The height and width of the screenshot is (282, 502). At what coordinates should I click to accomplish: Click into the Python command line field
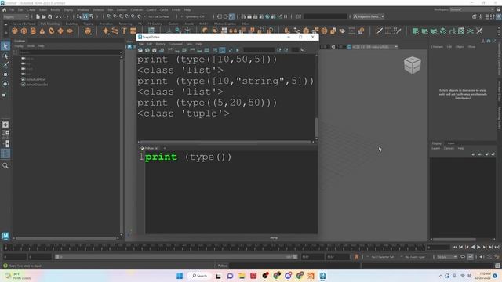click(x=294, y=266)
